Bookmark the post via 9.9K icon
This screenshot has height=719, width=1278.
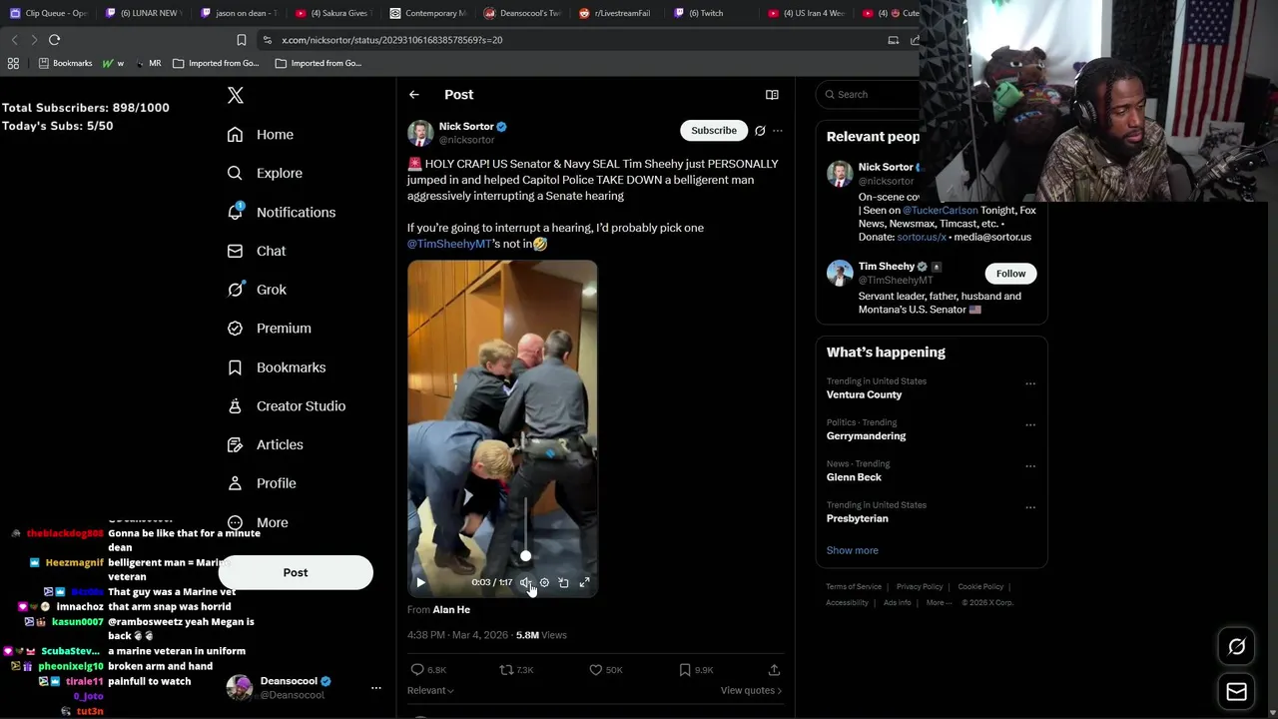(x=696, y=670)
